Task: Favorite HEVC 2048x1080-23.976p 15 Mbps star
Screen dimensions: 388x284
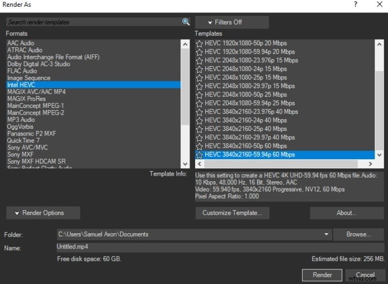Action: (200, 61)
